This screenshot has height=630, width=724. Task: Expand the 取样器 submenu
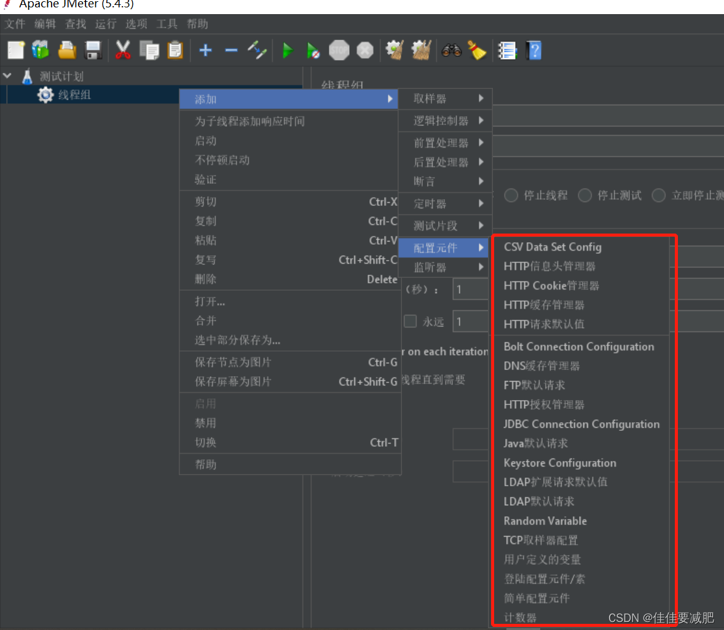pyautogui.click(x=445, y=98)
